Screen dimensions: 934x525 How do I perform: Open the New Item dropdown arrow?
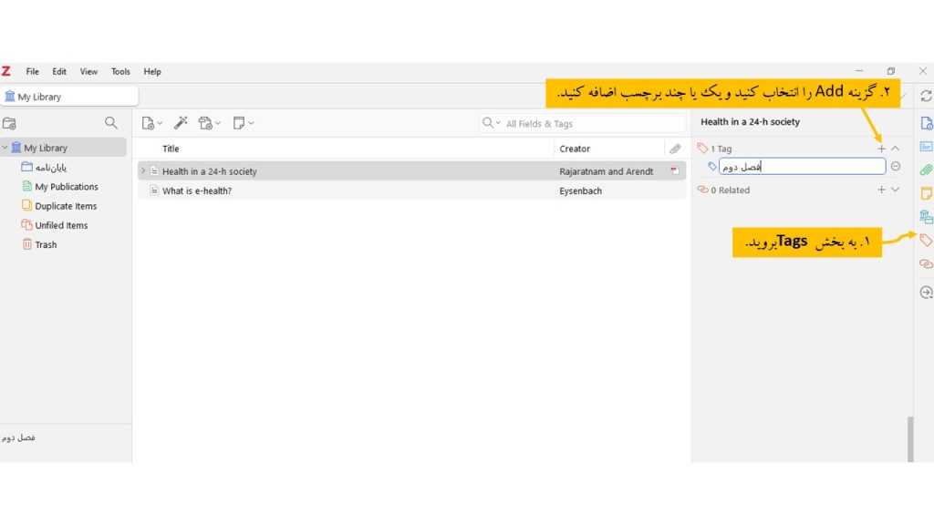(160, 122)
